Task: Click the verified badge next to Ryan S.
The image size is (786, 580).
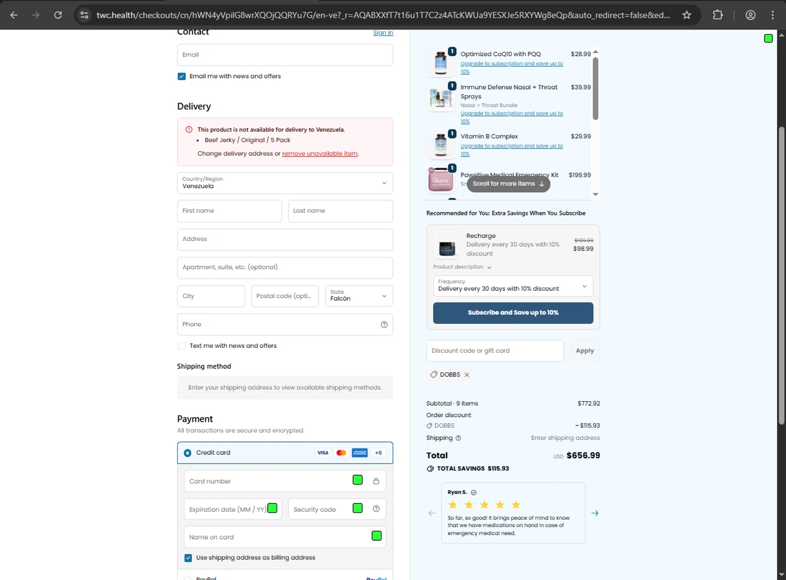Action: [x=474, y=493]
